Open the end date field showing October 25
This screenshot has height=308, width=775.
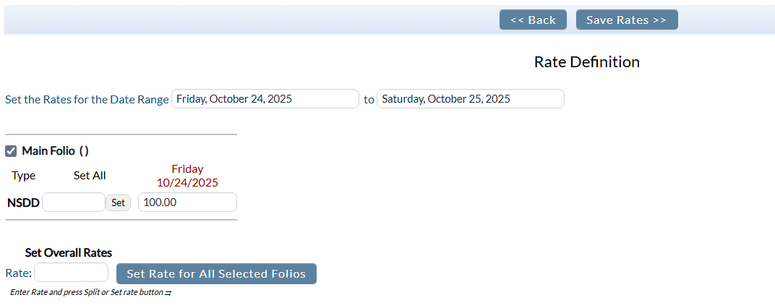pyautogui.click(x=470, y=99)
